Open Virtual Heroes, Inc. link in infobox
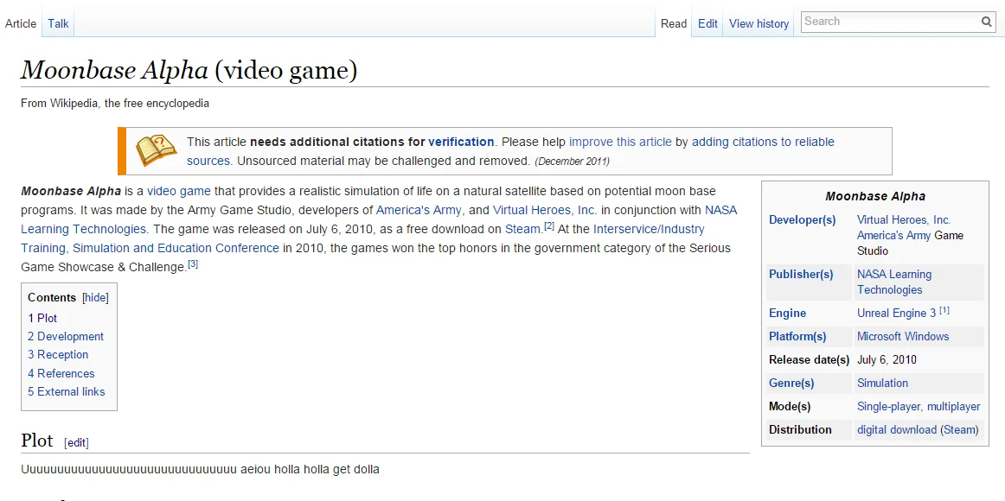Viewport: 1005px width, 501px height. pos(904,220)
